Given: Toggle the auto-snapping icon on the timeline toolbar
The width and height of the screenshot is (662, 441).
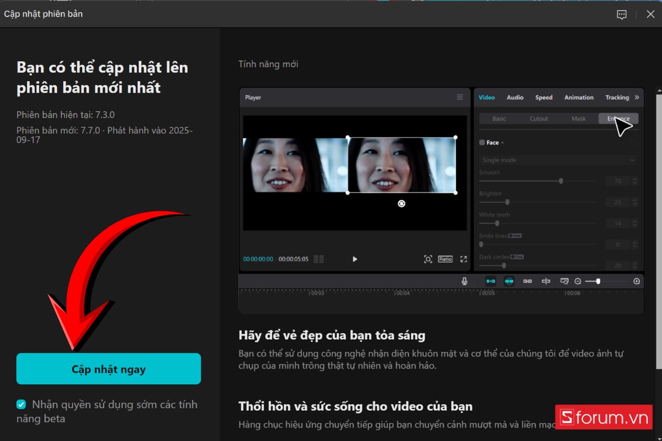Looking at the screenshot, I should 509,281.
